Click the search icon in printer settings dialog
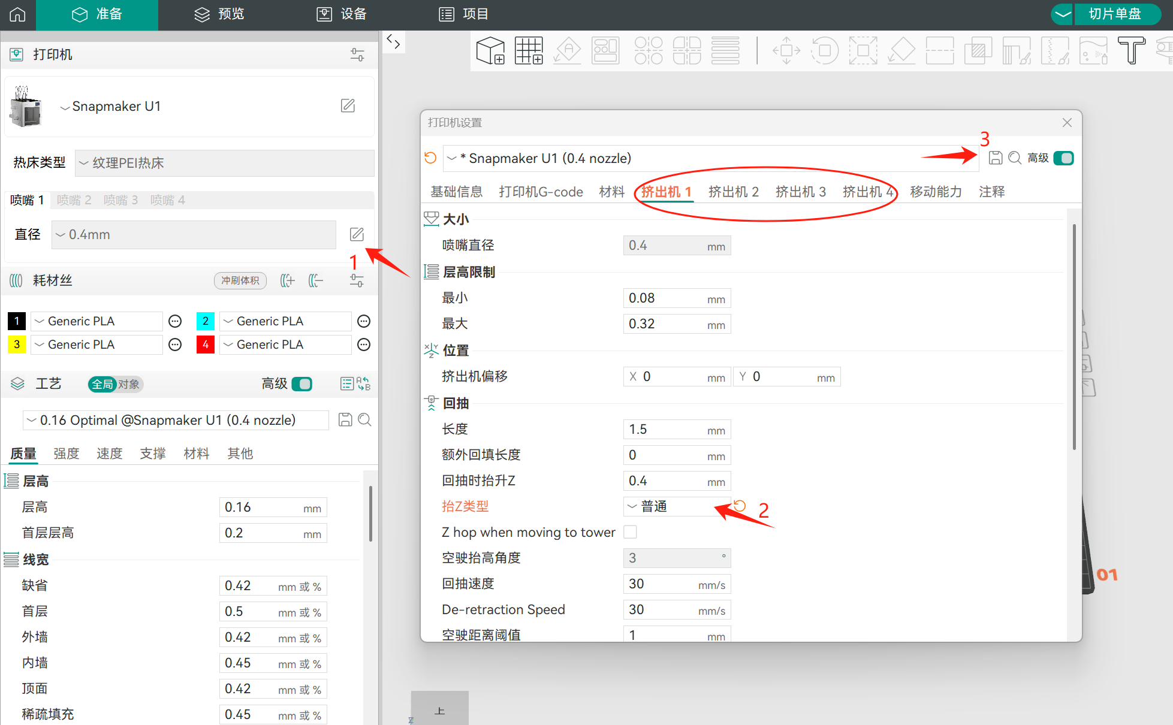This screenshot has width=1173, height=725. [1014, 158]
